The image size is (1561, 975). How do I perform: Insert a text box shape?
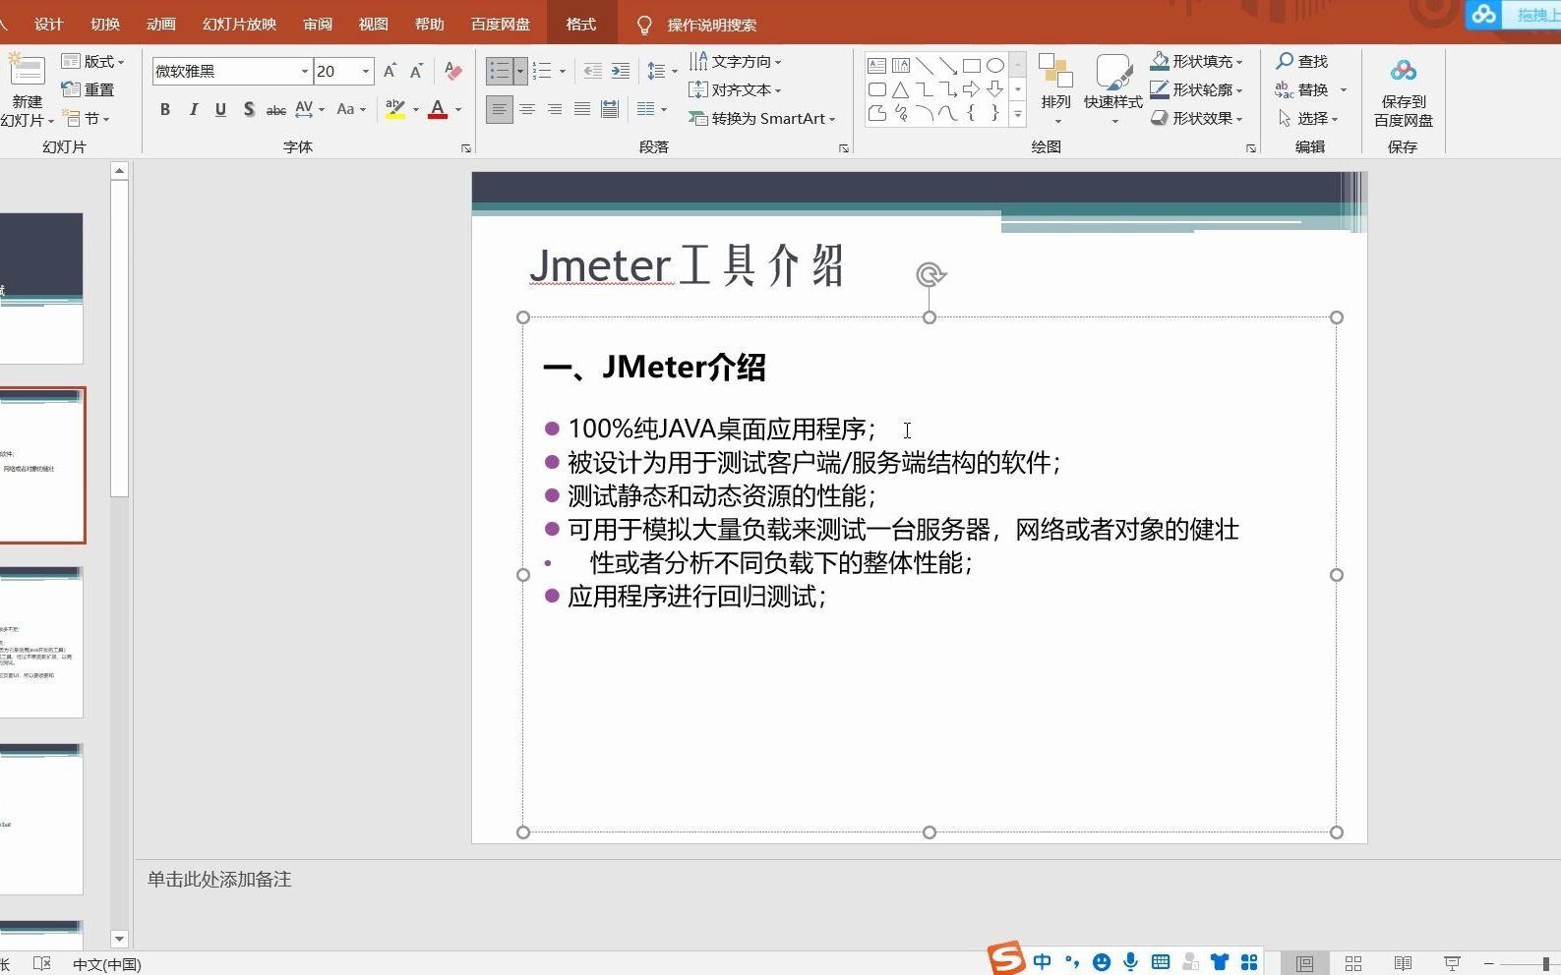[876, 66]
